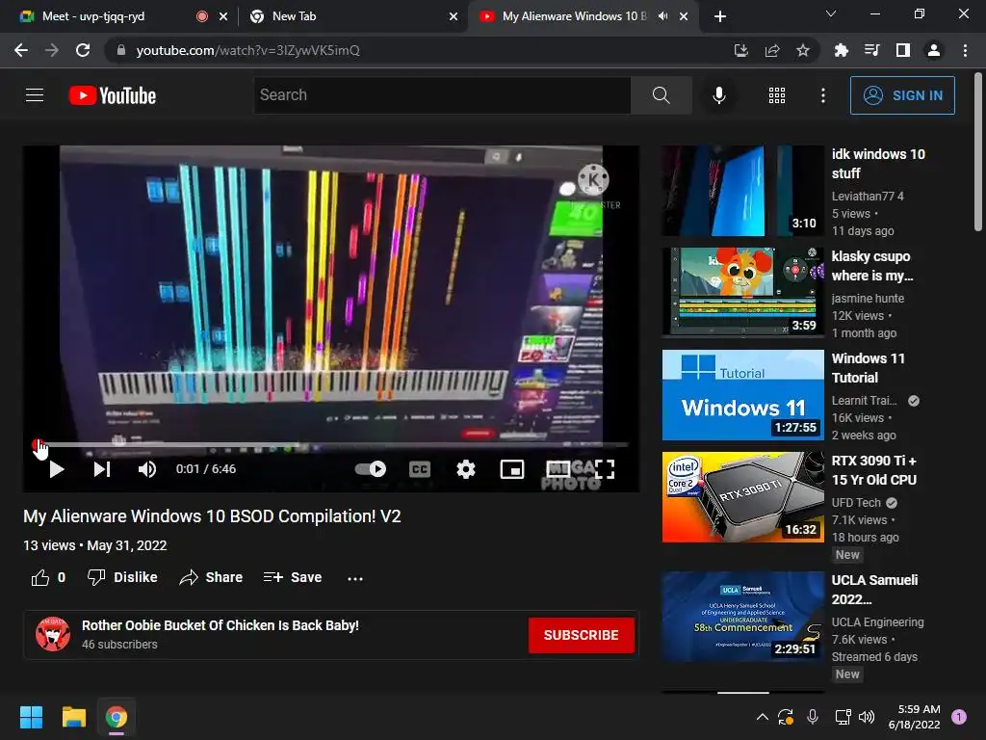
Task: Open 'RTX 3090 Ti + 15 Yr Old CPU' title
Action: click(x=874, y=470)
